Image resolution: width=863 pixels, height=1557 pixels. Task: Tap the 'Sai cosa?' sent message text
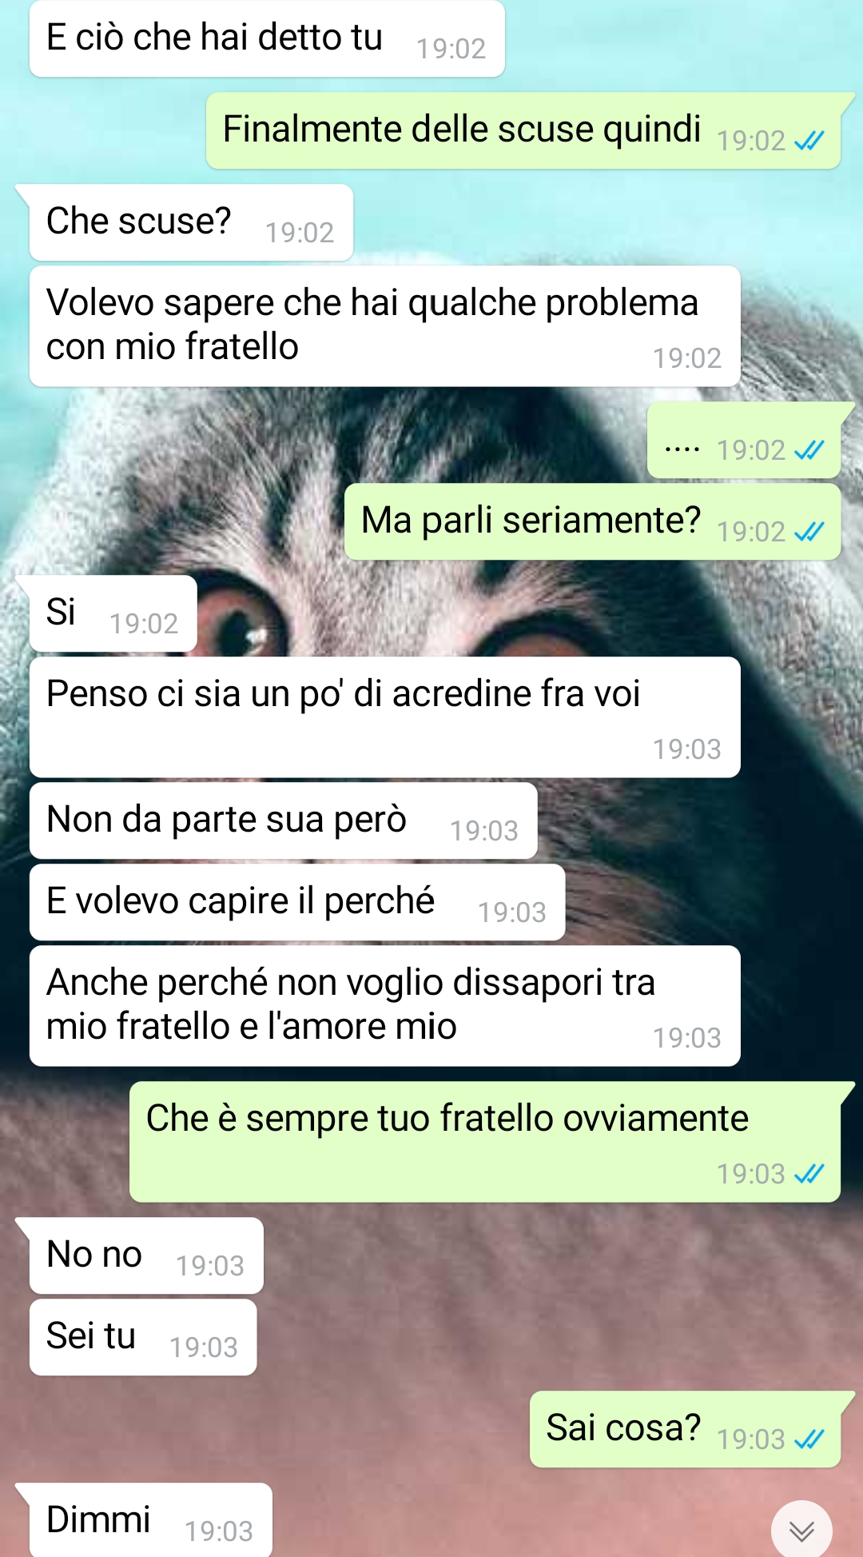[x=623, y=1428]
